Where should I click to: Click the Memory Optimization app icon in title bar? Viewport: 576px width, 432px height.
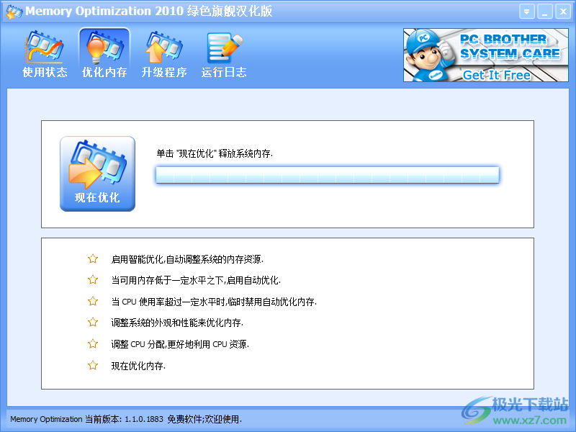coord(13,11)
